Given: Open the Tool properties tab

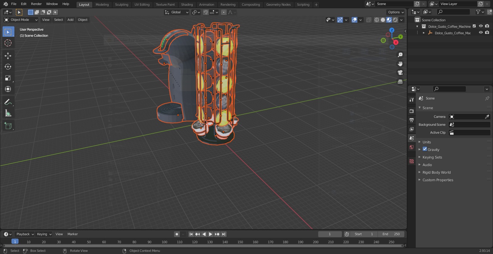Looking at the screenshot, I should pyautogui.click(x=411, y=99).
